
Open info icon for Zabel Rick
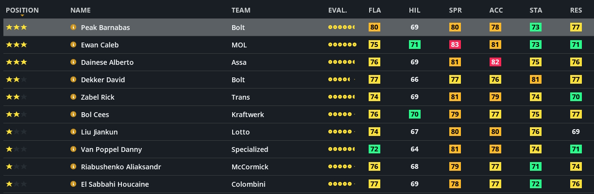tap(73, 97)
